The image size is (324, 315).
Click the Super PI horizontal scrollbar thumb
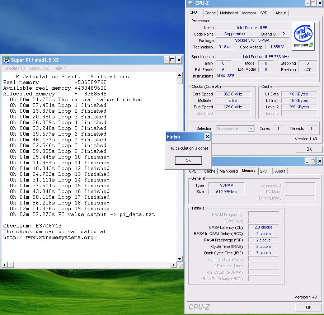coord(11,265)
